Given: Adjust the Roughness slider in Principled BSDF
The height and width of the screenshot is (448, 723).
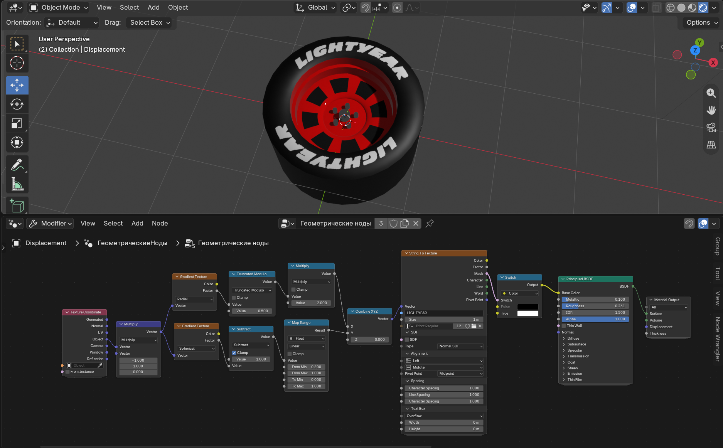Looking at the screenshot, I should click(x=595, y=306).
